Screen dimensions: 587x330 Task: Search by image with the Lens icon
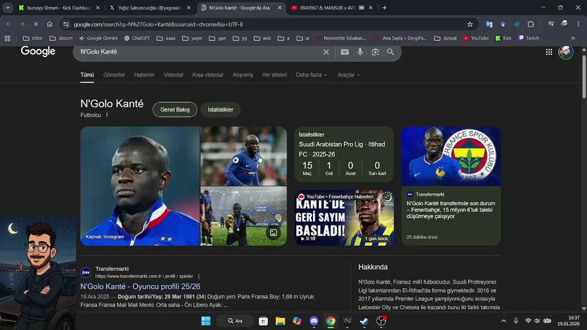376,52
